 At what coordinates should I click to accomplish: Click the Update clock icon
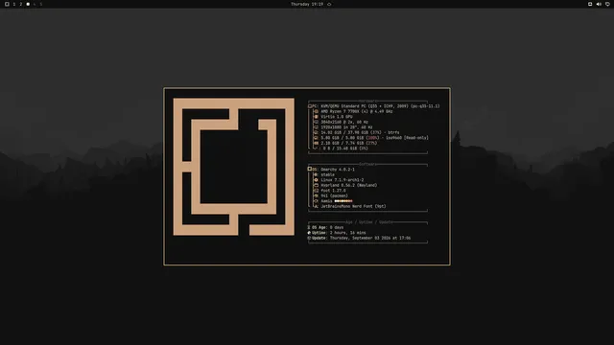coord(309,238)
